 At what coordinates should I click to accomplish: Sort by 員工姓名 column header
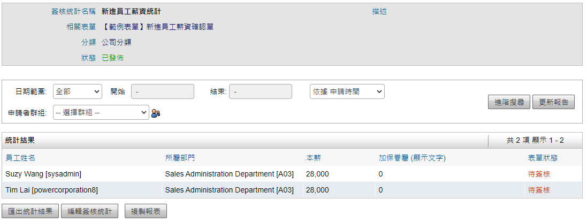click(20, 158)
